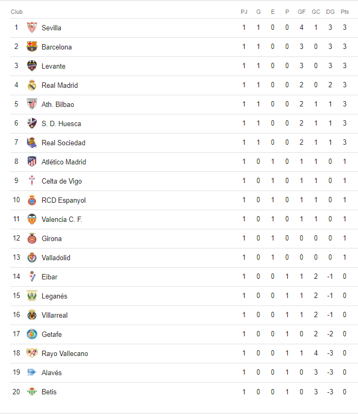Open the Rayo Vallecano team page
358x414 pixels.
click(x=65, y=353)
